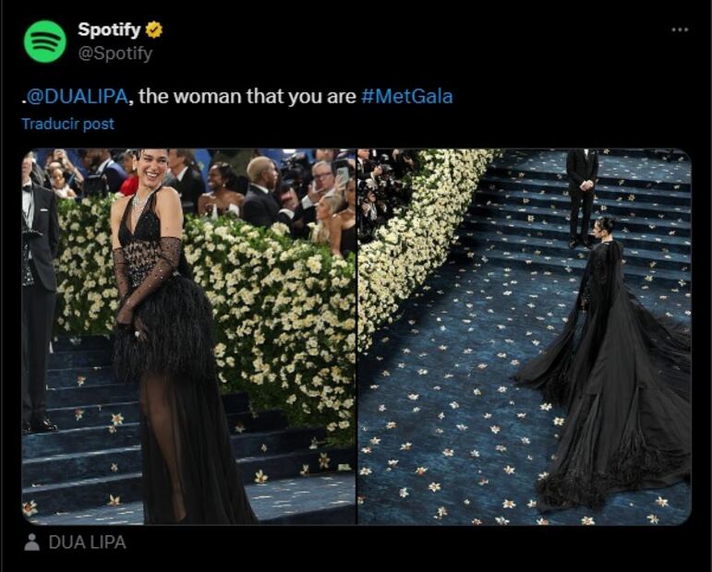Click the Spotify display name
The width and height of the screenshot is (712, 572).
(x=109, y=30)
